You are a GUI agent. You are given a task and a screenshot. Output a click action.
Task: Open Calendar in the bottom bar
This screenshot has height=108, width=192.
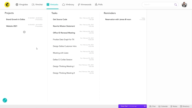coord(163,106)
